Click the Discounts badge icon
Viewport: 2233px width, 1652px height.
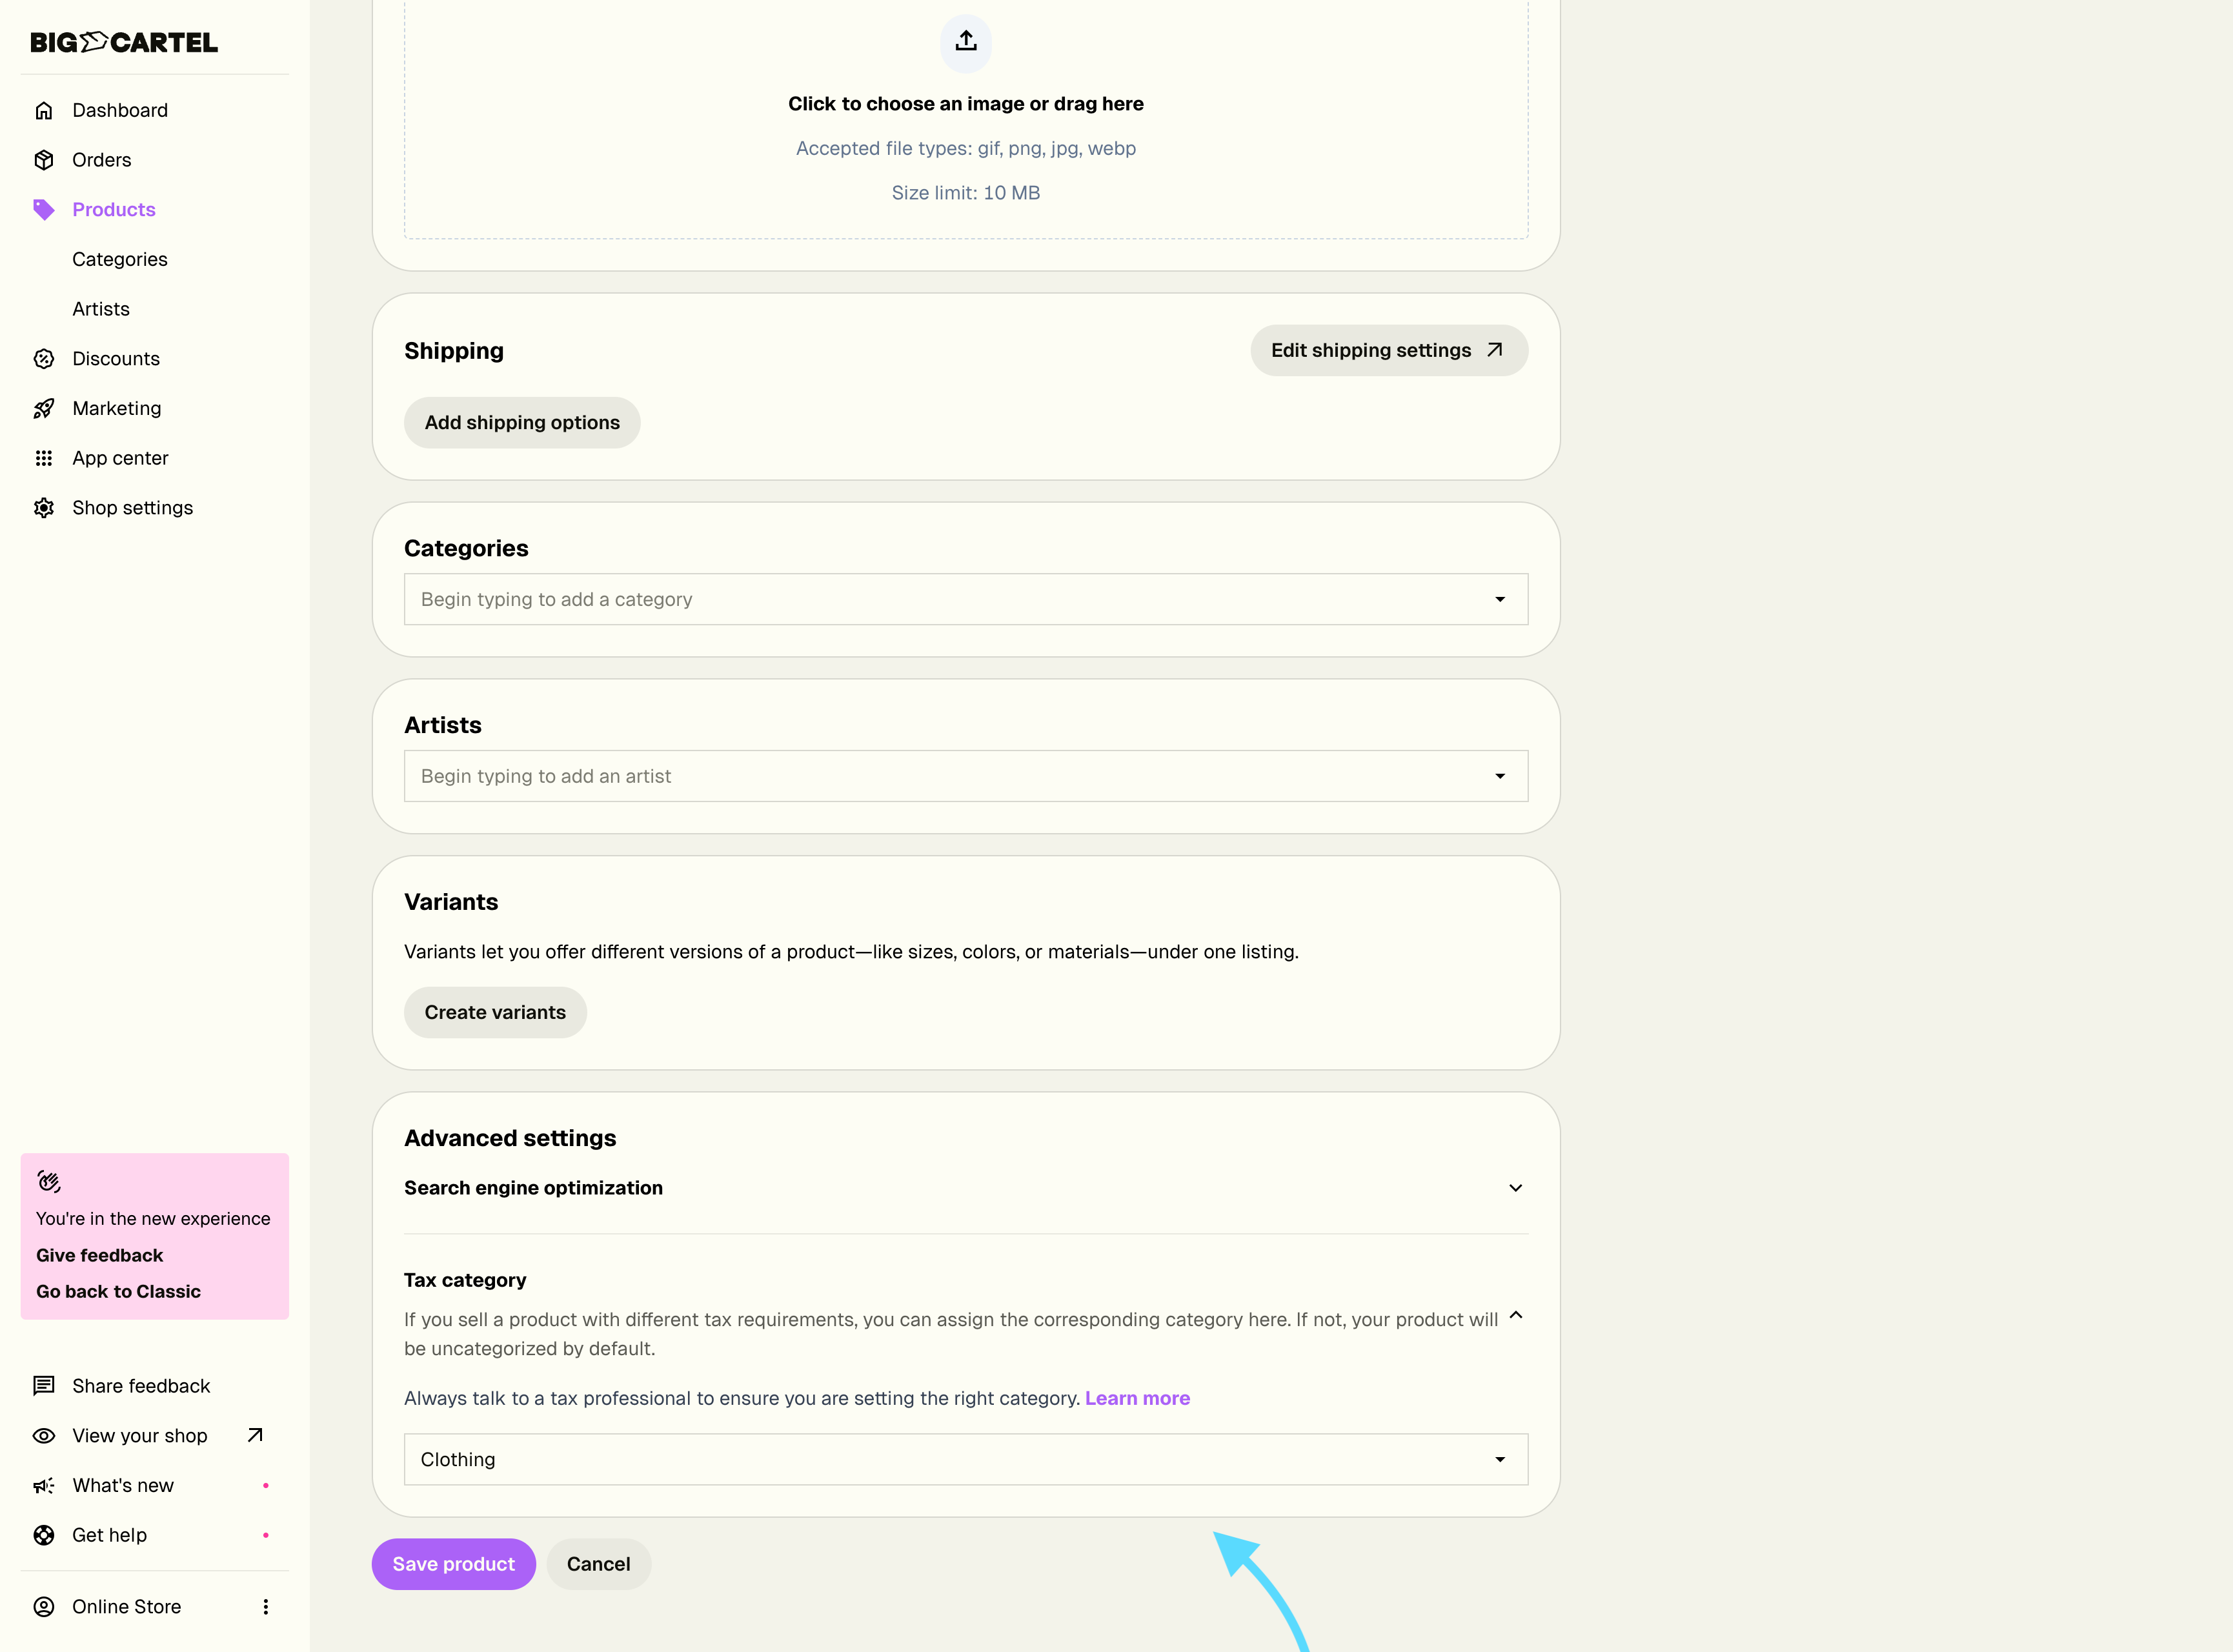coord(44,359)
